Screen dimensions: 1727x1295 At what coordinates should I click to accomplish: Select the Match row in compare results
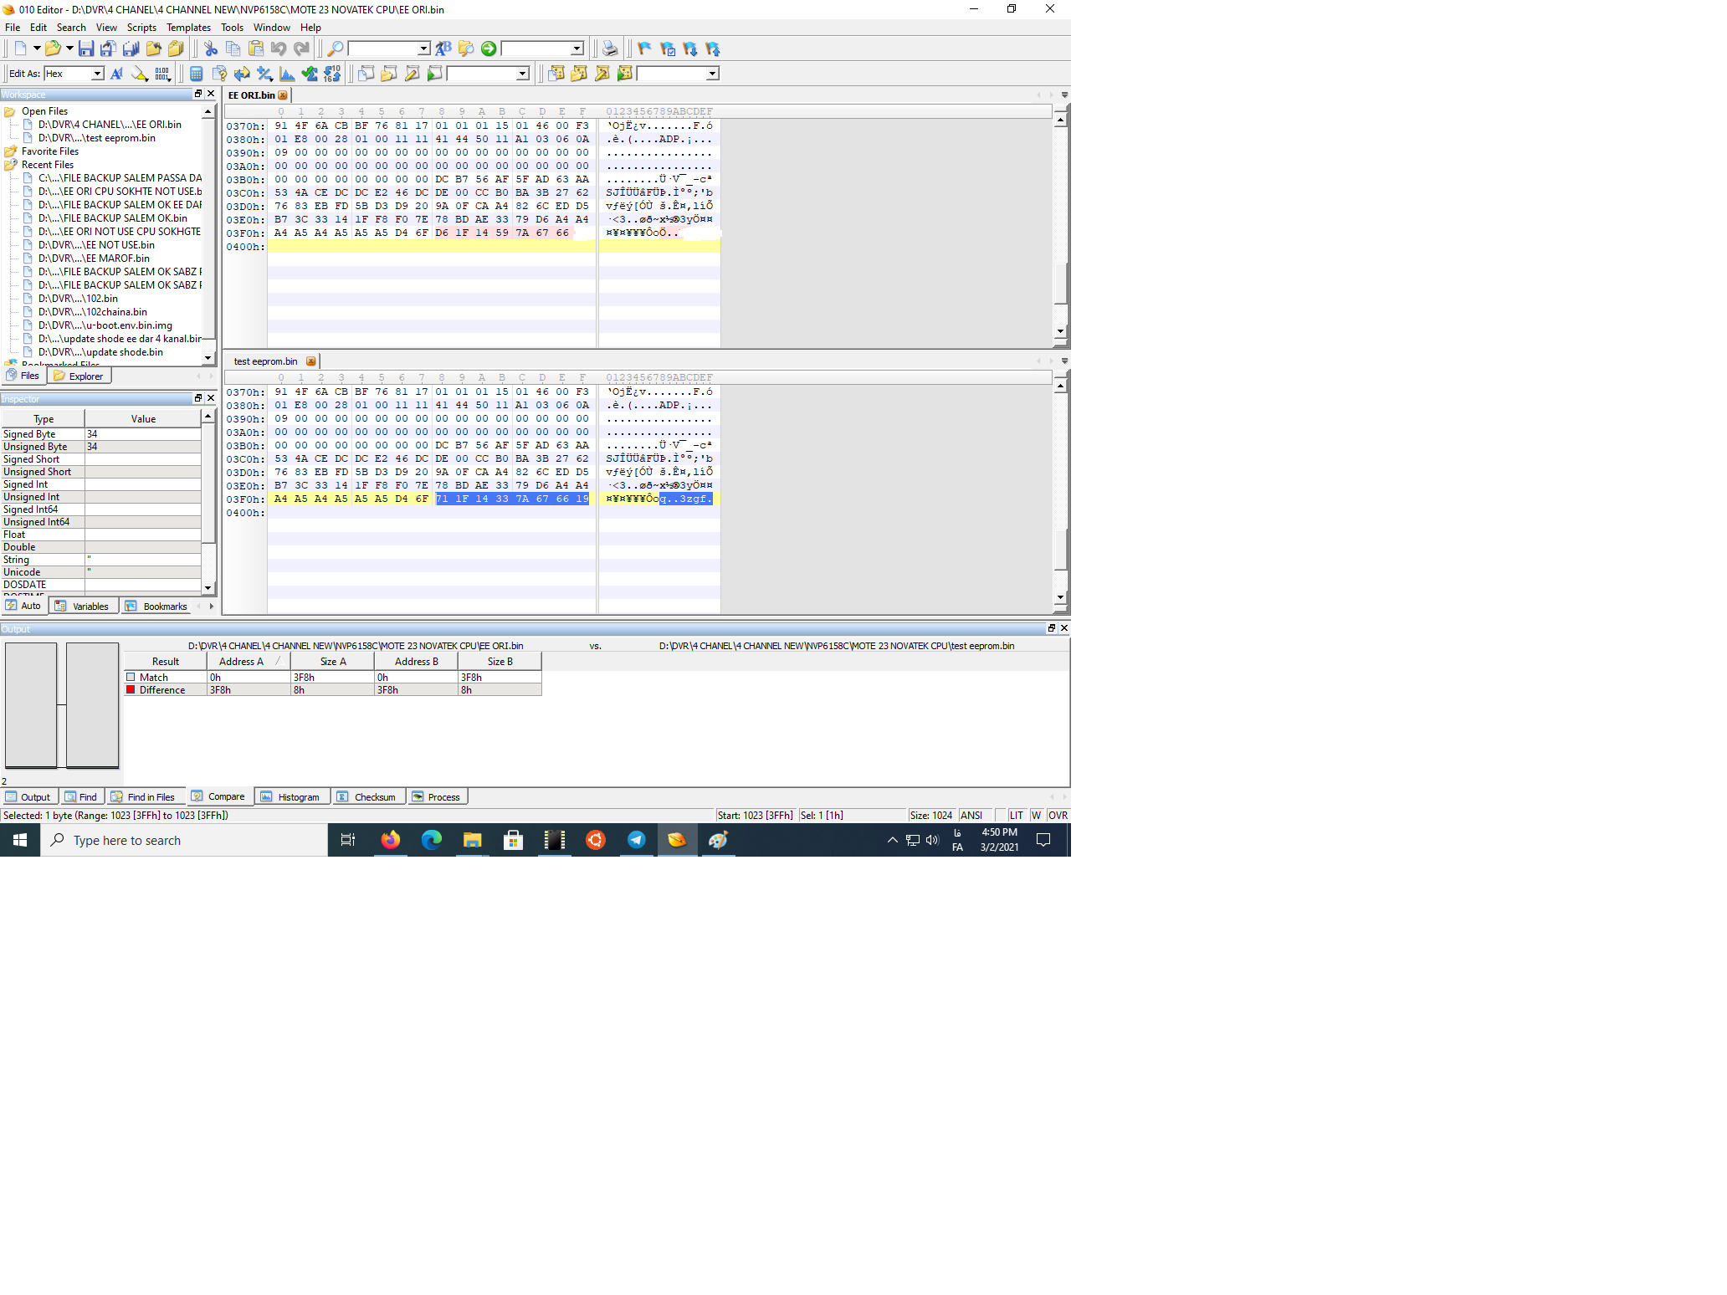coord(333,678)
